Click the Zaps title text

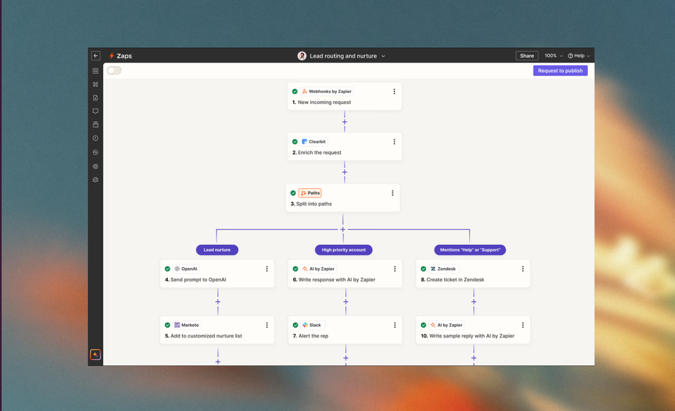tap(124, 56)
